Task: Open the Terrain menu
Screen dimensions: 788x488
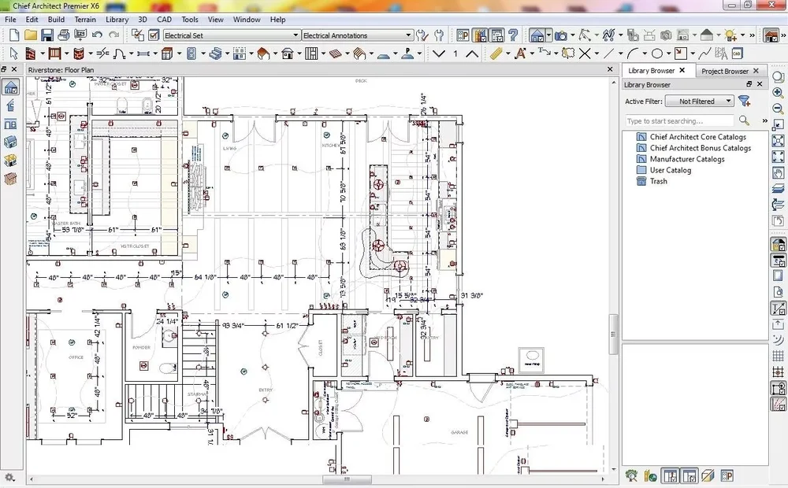Action: pos(85,19)
